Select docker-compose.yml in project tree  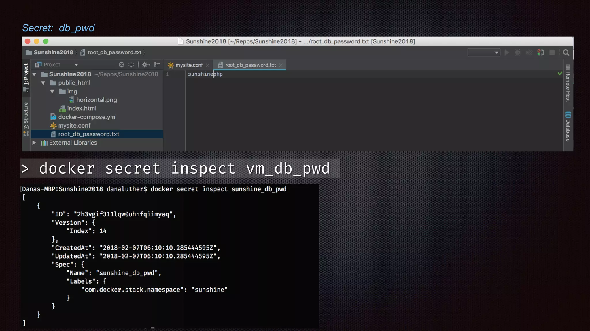87,117
